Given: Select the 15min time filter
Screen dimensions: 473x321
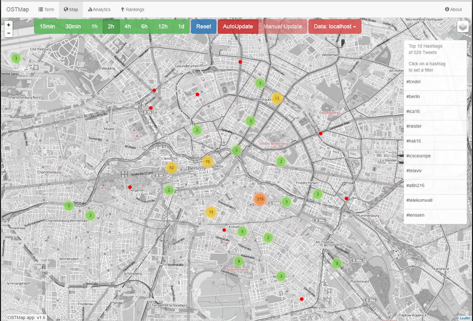Looking at the screenshot, I should tap(47, 26).
